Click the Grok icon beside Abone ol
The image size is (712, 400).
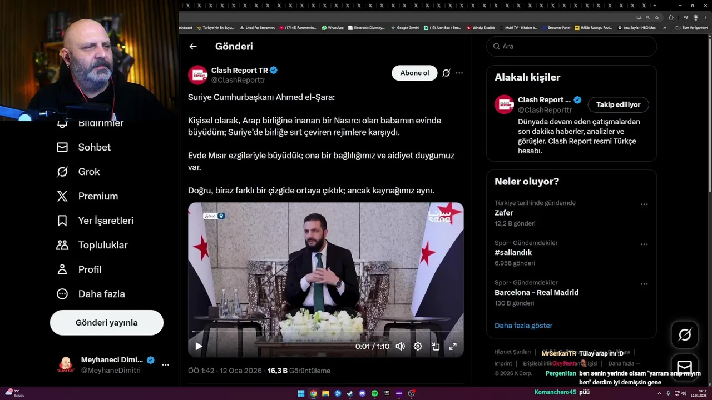pos(446,73)
